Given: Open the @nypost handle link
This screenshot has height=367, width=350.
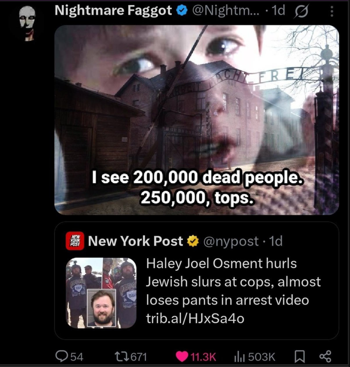Looking at the screenshot, I should (x=231, y=241).
